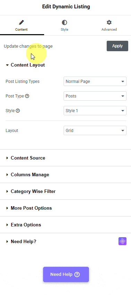Click the purple plugin icon in Need Help row

(x=122, y=241)
